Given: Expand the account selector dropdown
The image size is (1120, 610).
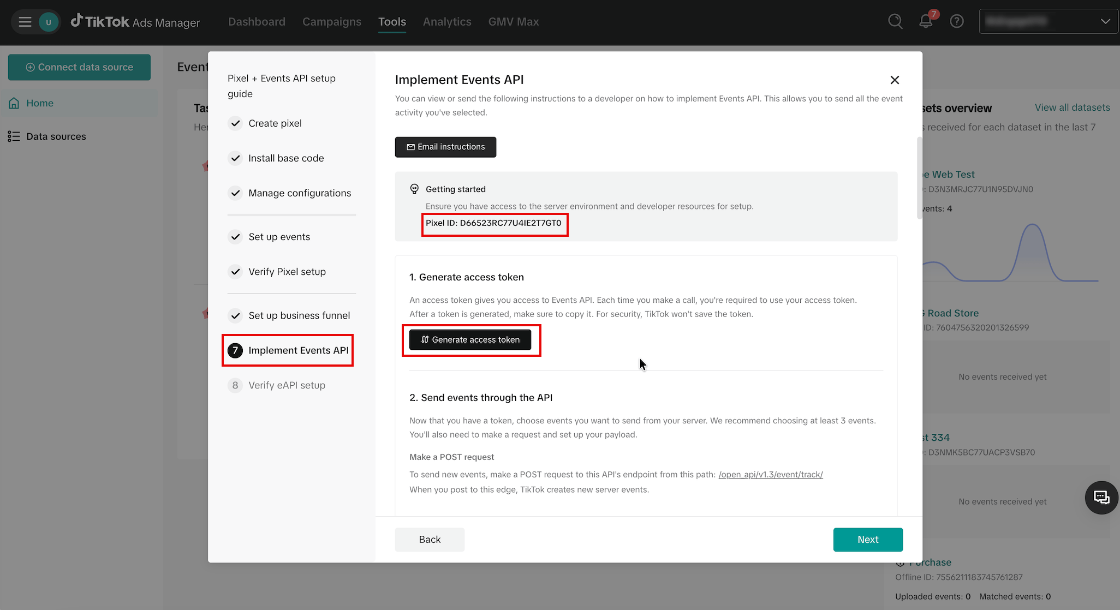Looking at the screenshot, I should [1048, 22].
